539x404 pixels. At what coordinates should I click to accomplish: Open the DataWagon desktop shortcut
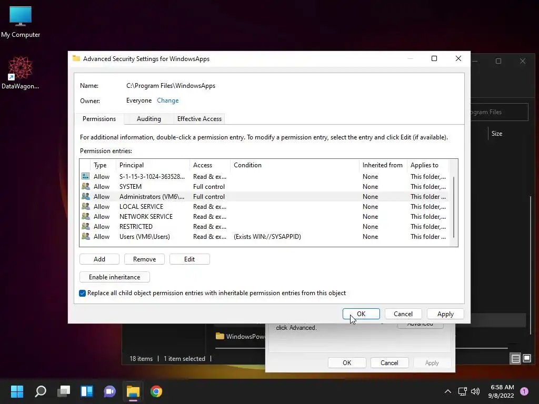pyautogui.click(x=21, y=73)
